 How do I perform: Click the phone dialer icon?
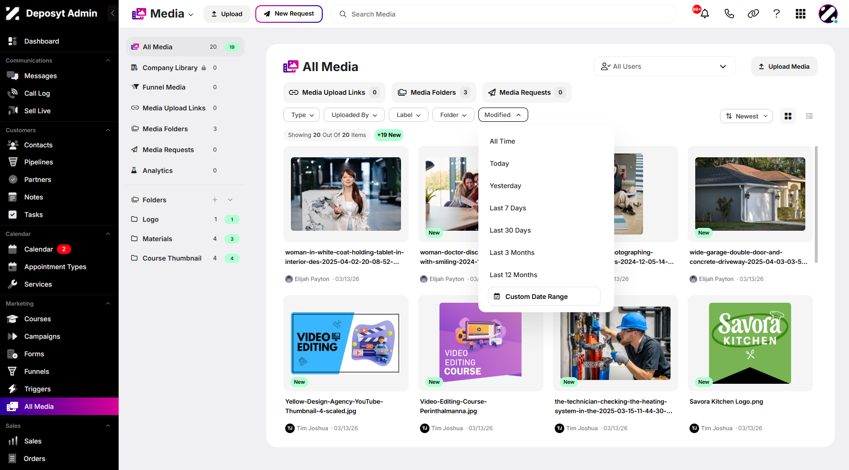coord(729,14)
